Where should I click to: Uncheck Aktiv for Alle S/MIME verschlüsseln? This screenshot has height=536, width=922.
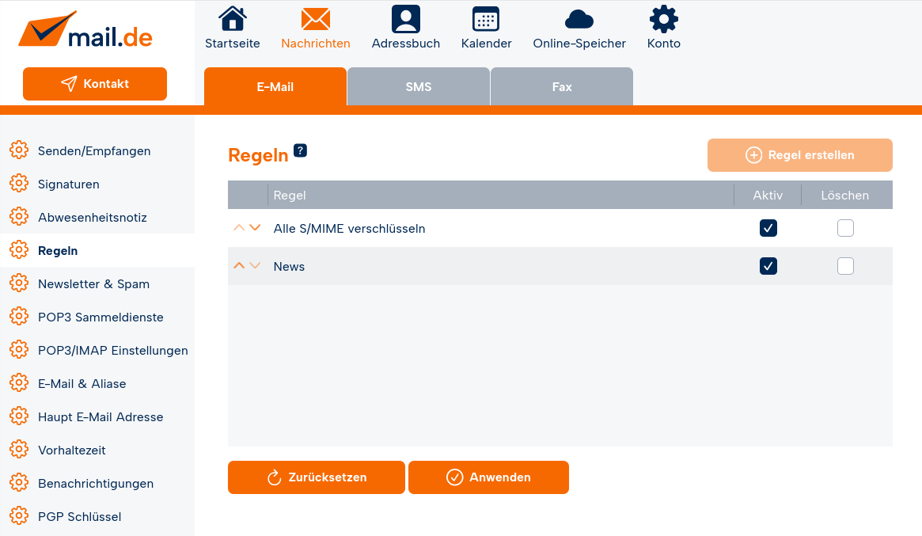768,228
